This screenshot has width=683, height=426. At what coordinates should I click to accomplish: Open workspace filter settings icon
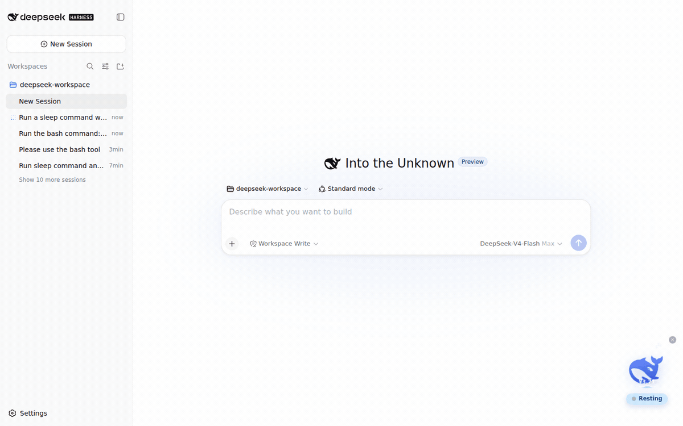pos(105,66)
